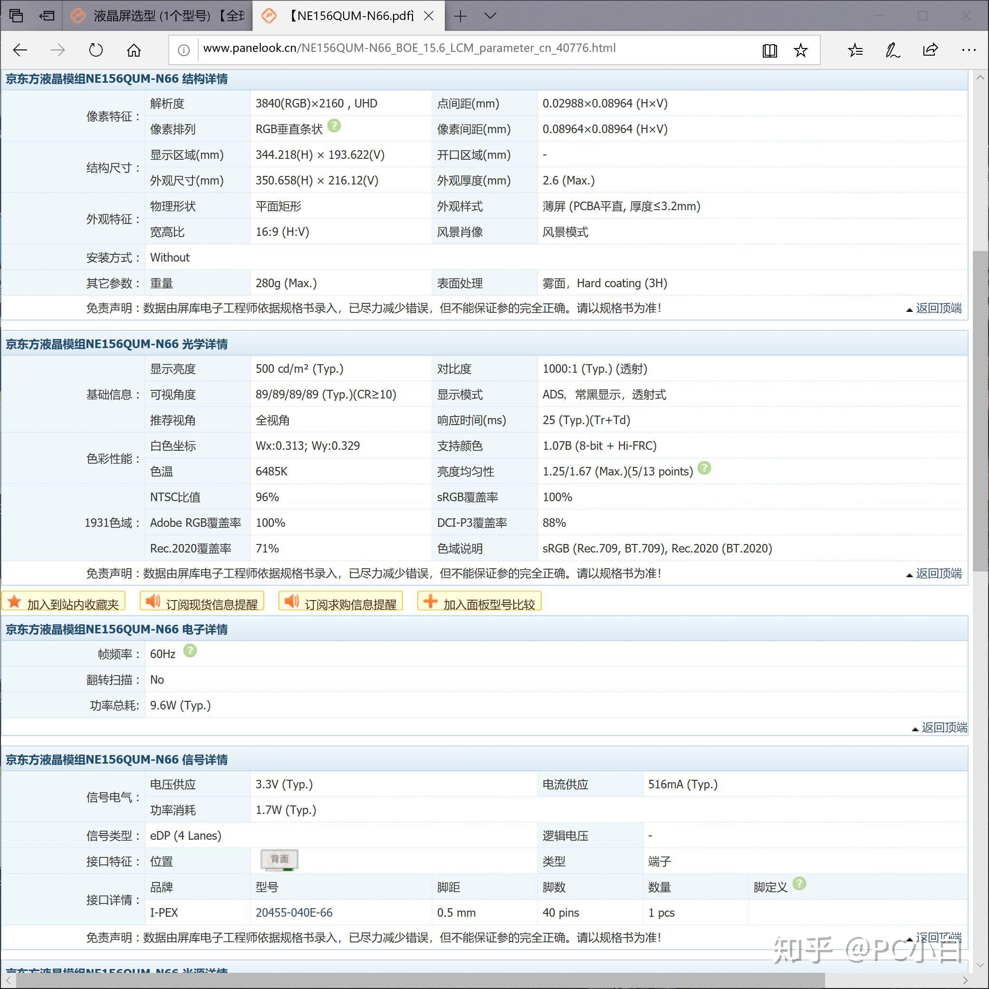The image size is (989, 989).
Task: Open the web notes pen tool
Action: pyautogui.click(x=893, y=50)
